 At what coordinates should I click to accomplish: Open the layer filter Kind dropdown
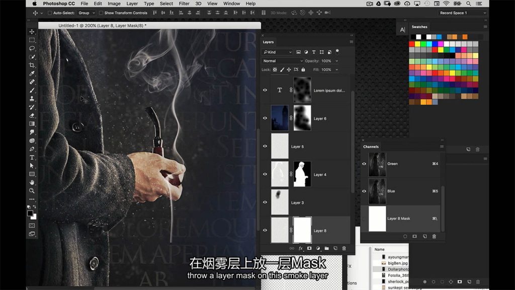(277, 52)
